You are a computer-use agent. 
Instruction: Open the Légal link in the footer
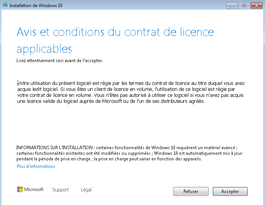click(x=86, y=190)
